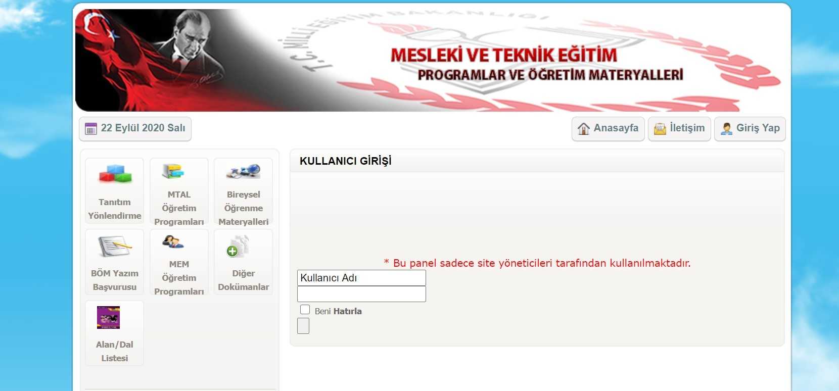Open the İletişim menu item
The image size is (839, 391).
[680, 129]
